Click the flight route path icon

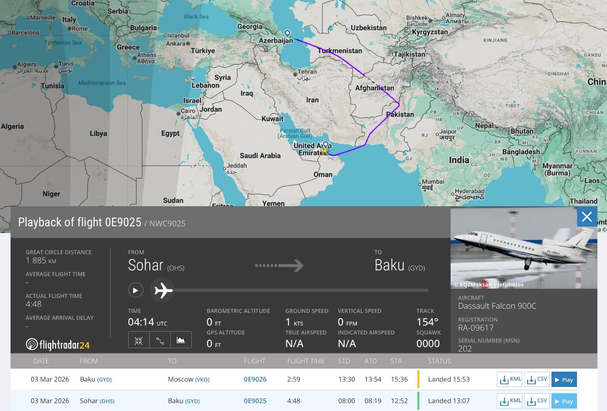click(160, 341)
